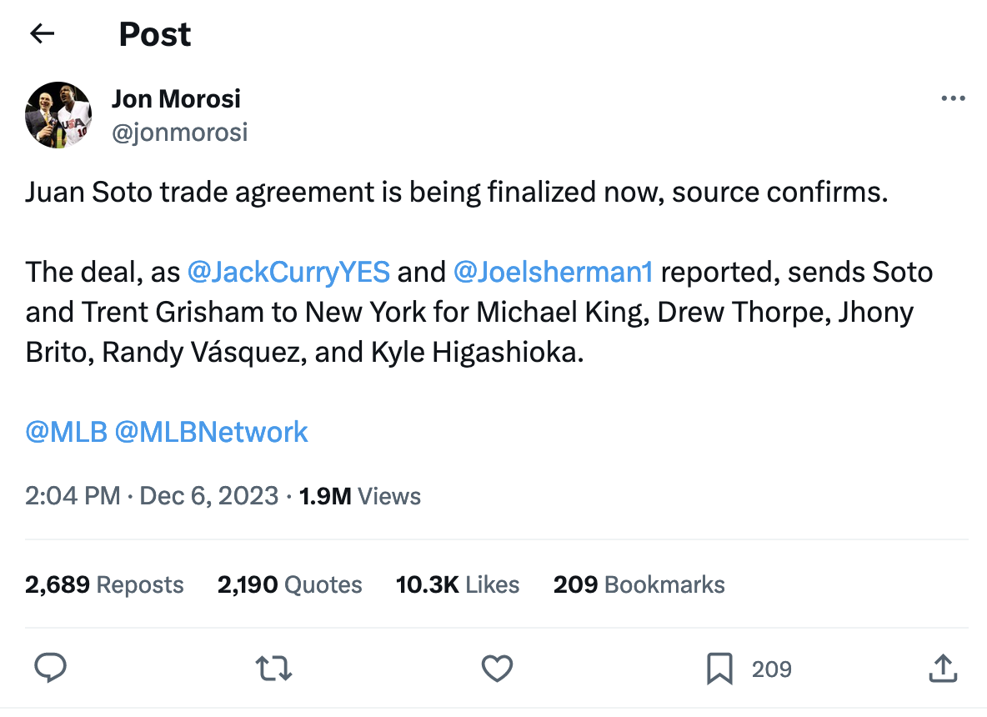Image resolution: width=987 pixels, height=717 pixels.
Task: Click the repost arrows icon
Action: (274, 669)
